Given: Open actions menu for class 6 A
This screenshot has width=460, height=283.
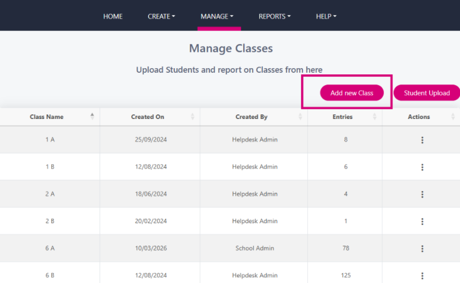Looking at the screenshot, I should tap(422, 249).
